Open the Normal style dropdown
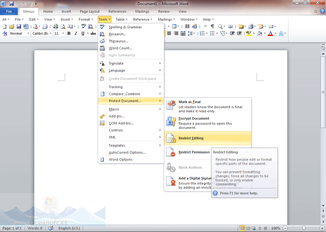 click(x=28, y=33)
